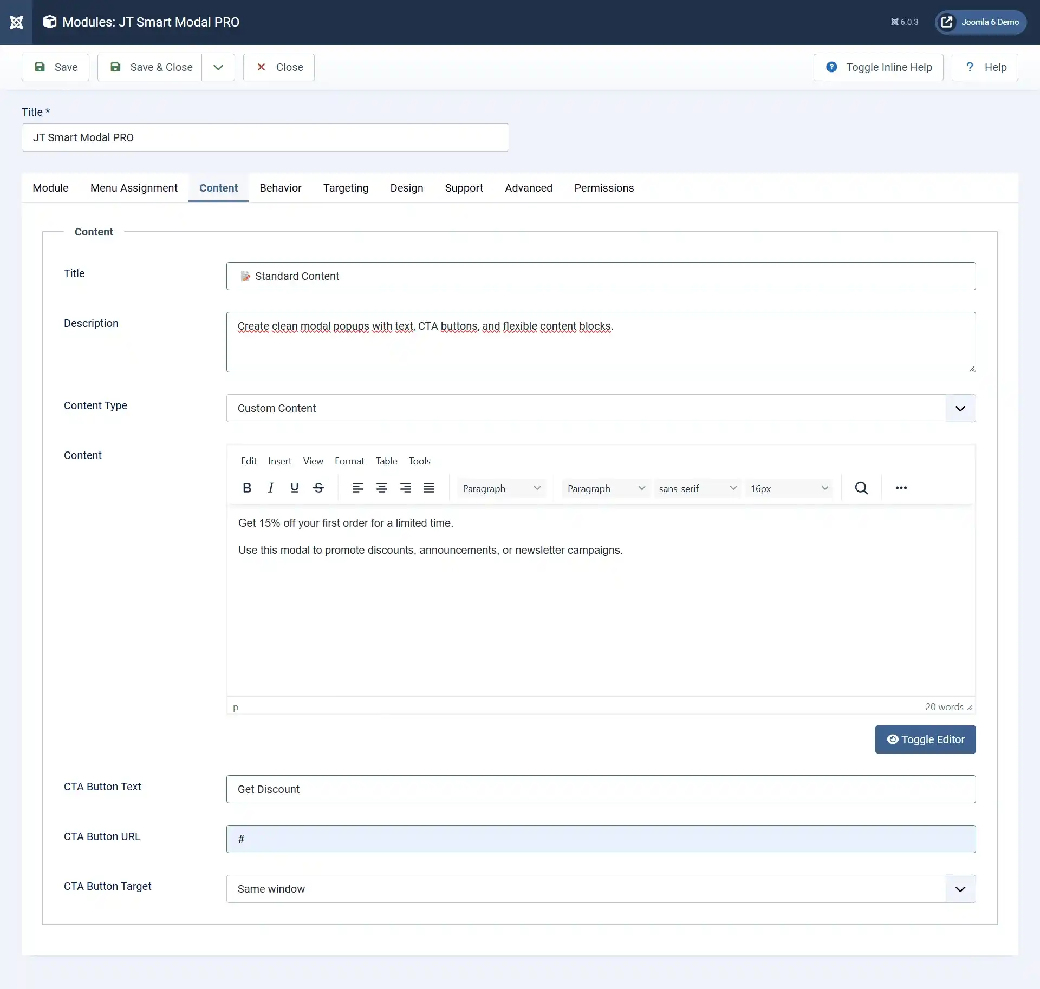Switch to the Permissions tab
Image resolution: width=1040 pixels, height=989 pixels.
click(603, 188)
